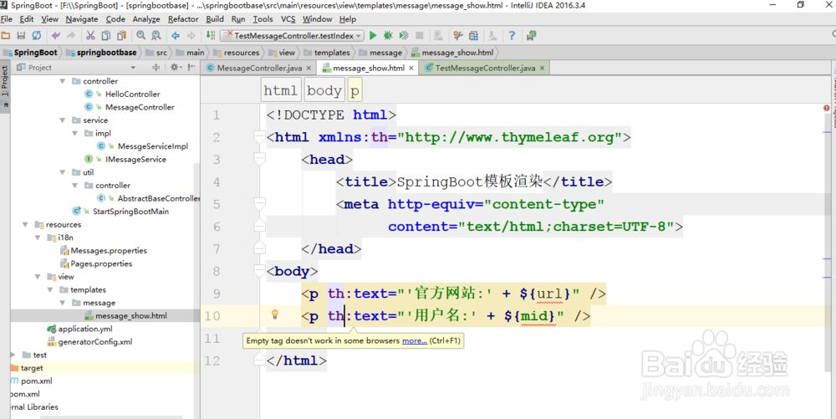Viewport: 836px width, 419px height.
Task: Navigate Forward with the right arrow icon
Action: pos(191,36)
